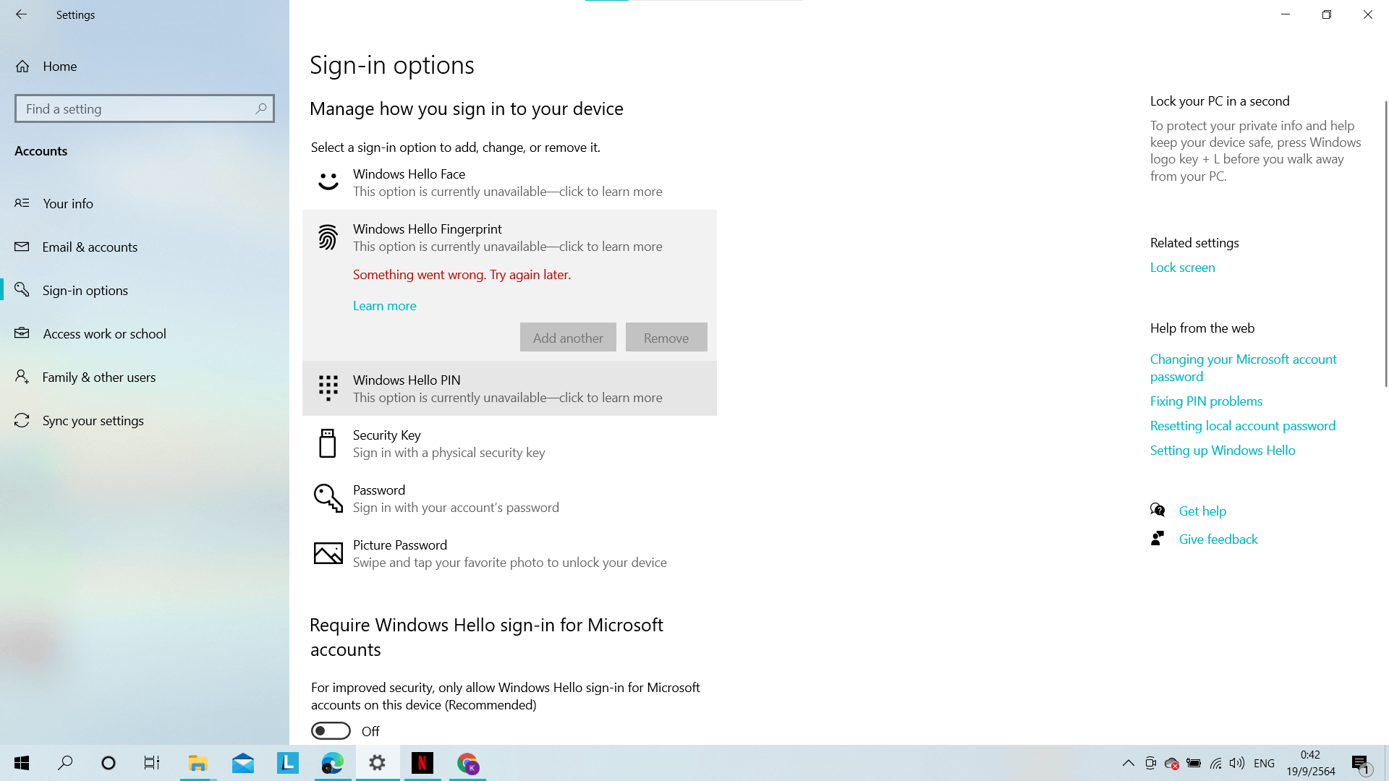Click the Find a setting search box

click(x=134, y=108)
